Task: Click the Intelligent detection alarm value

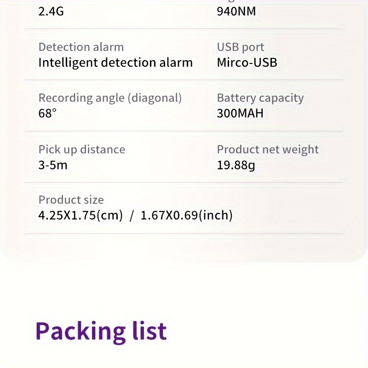Action: (x=115, y=63)
